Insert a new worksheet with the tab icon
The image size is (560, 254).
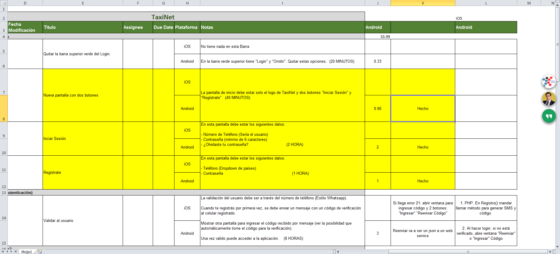pos(40,252)
